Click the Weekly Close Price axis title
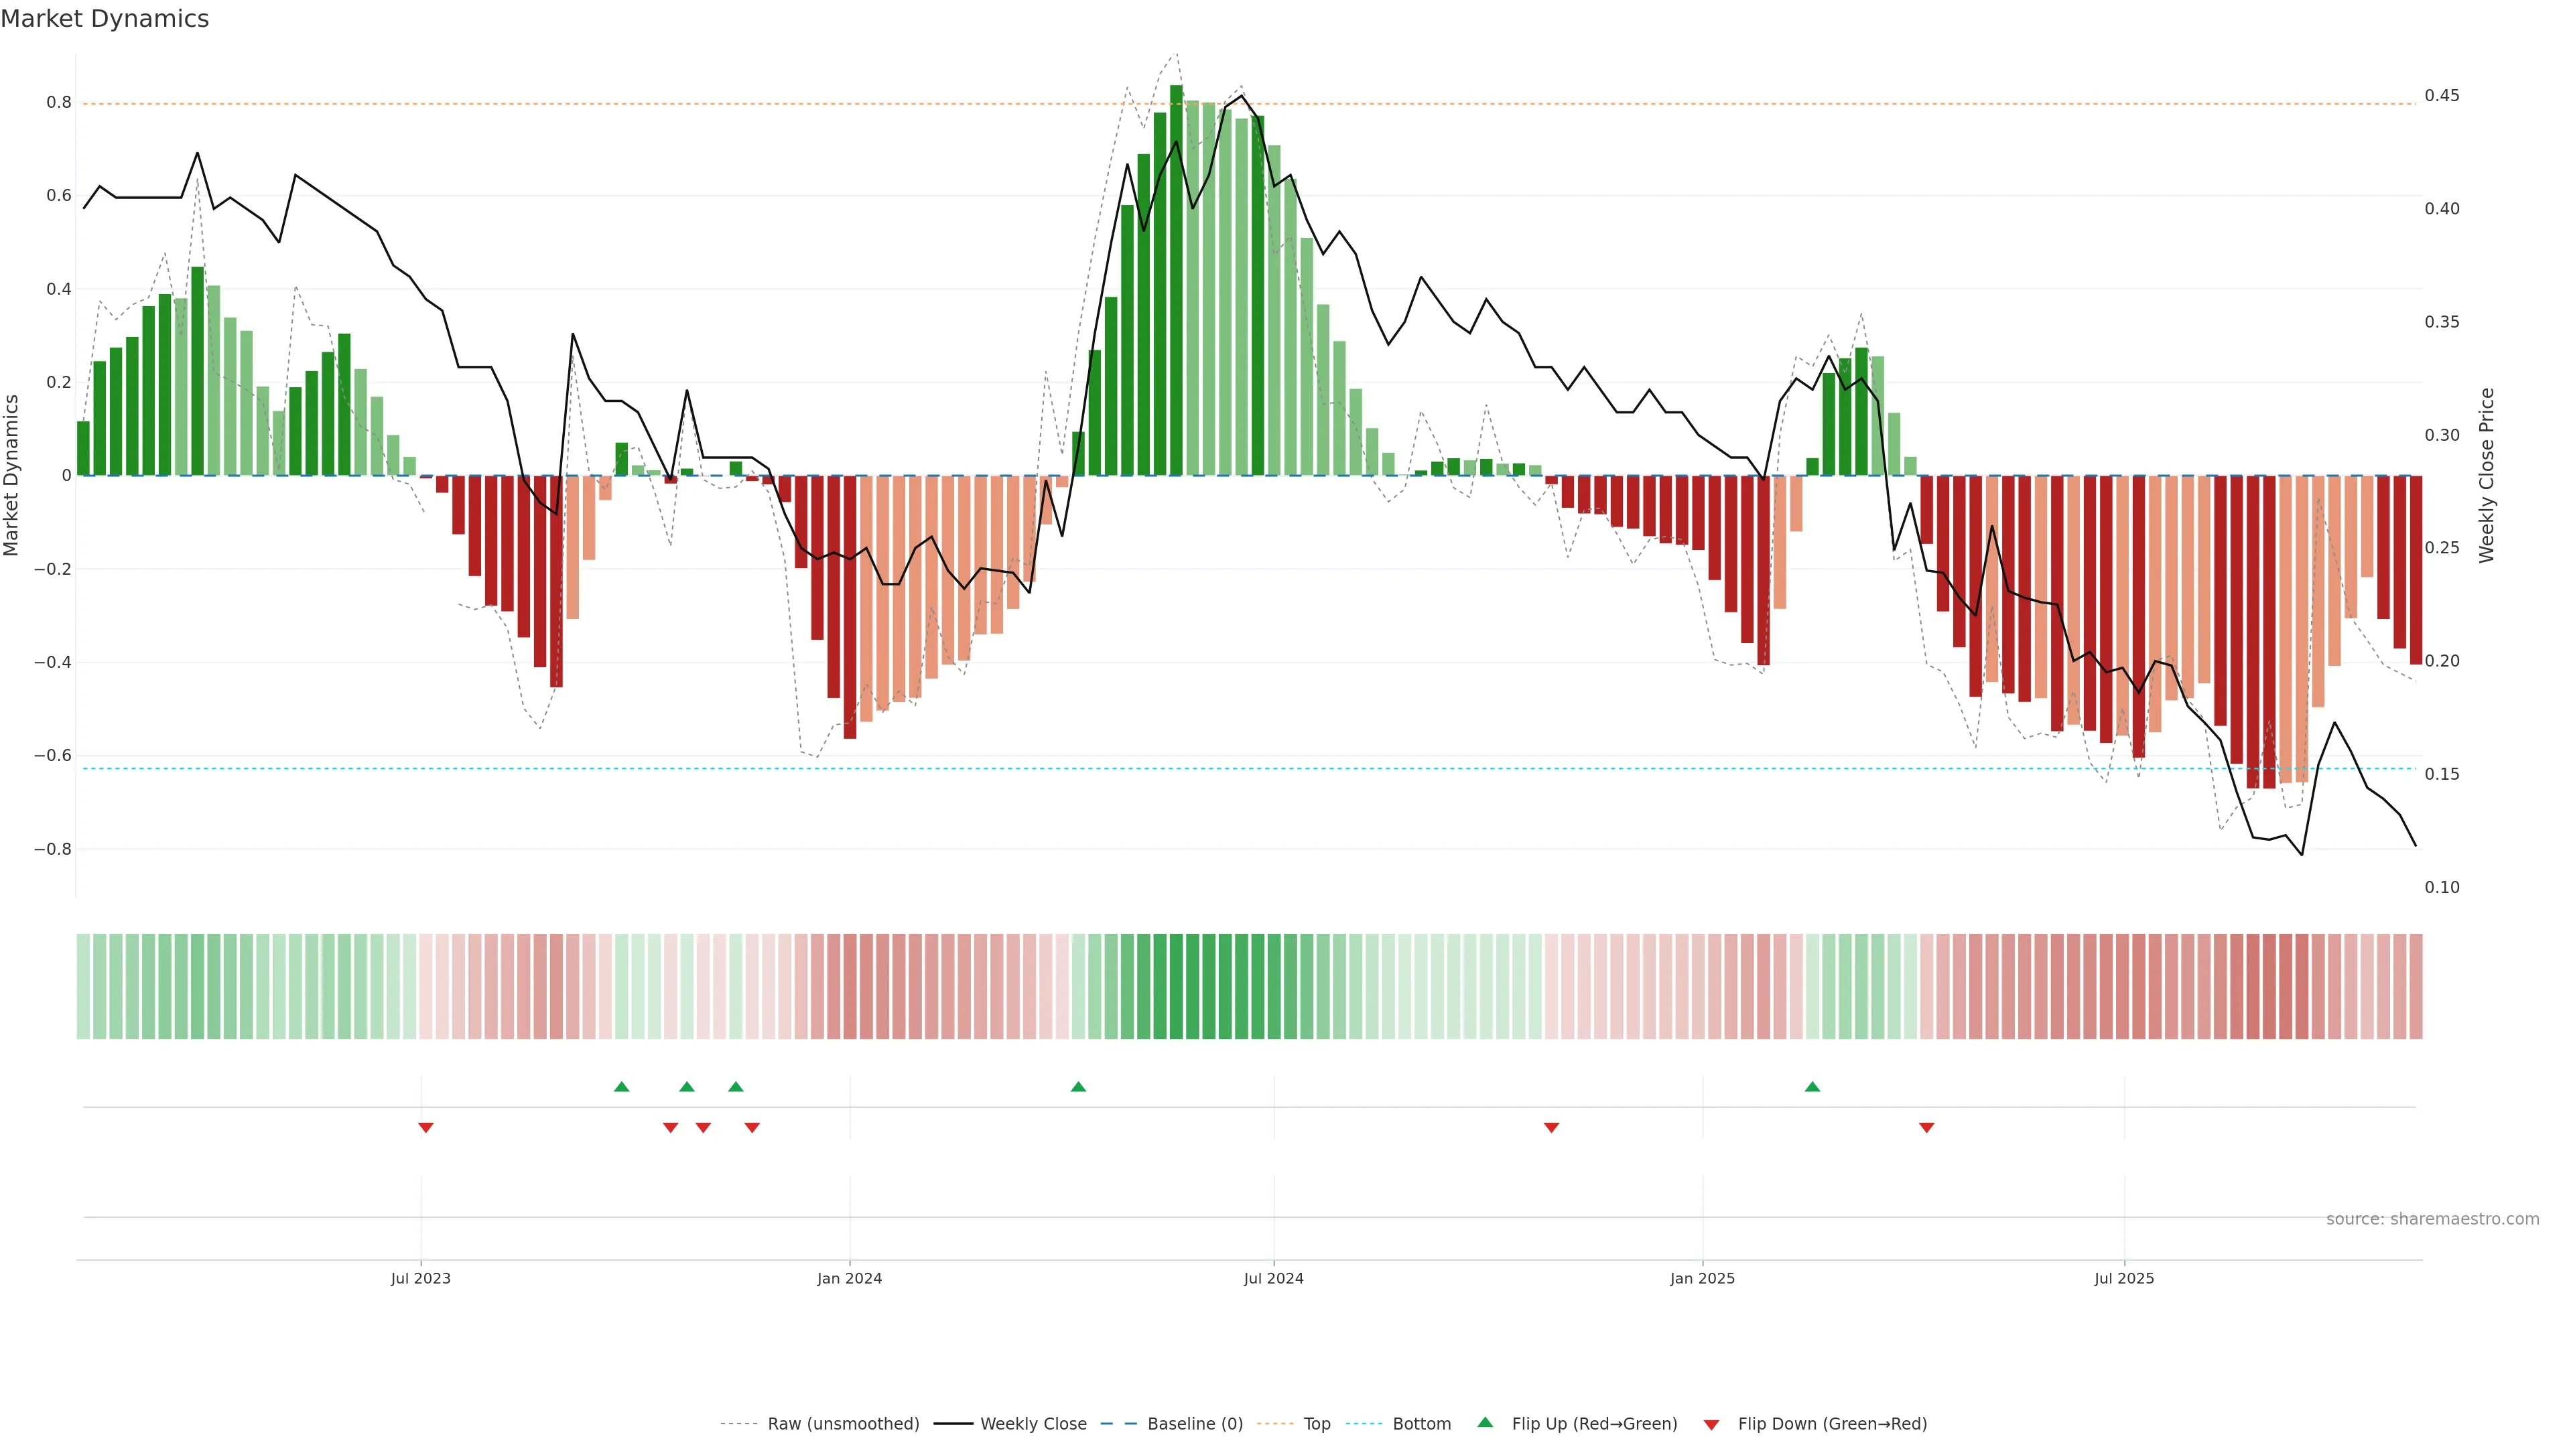 click(x=2486, y=476)
